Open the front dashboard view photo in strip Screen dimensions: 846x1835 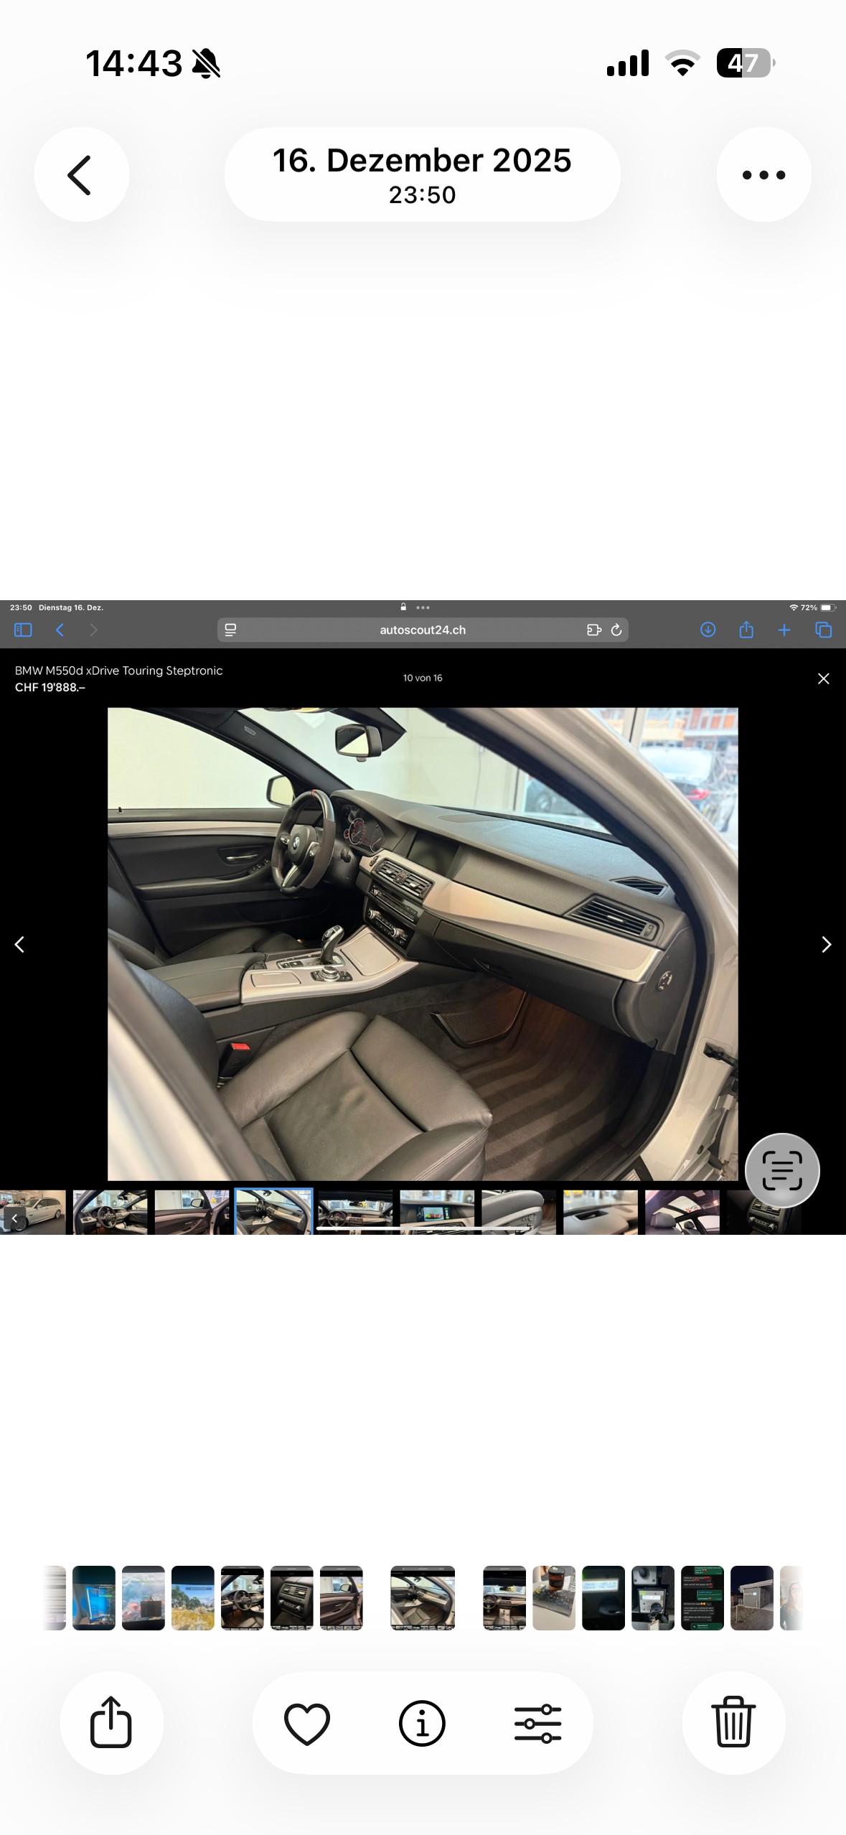pyautogui.click(x=504, y=1598)
